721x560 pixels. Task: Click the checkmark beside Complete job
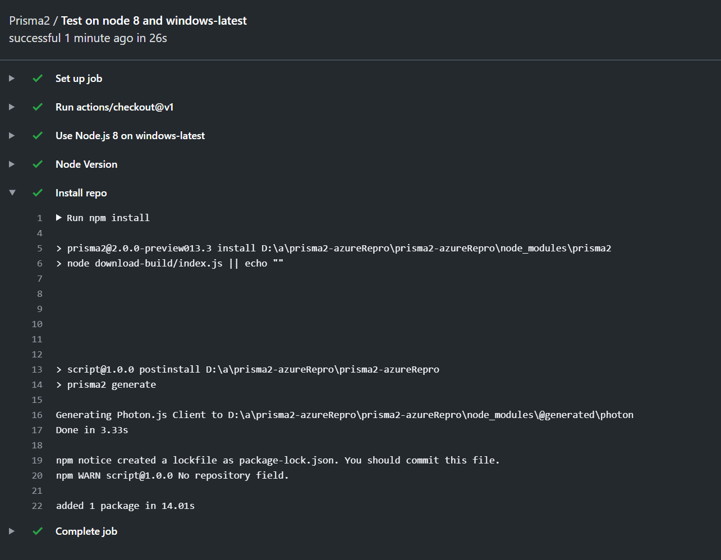click(x=37, y=531)
